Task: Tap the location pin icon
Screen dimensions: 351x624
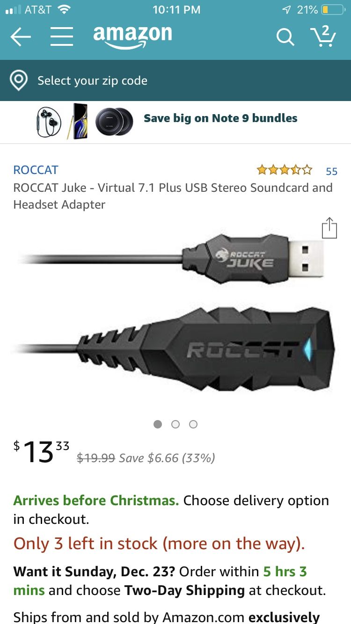Action: pos(19,80)
